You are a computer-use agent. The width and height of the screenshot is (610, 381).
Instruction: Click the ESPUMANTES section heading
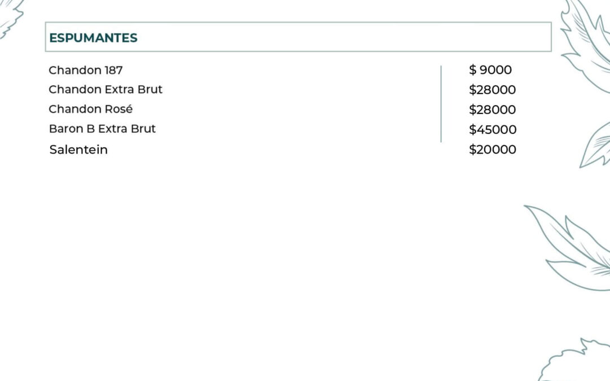[x=93, y=38]
